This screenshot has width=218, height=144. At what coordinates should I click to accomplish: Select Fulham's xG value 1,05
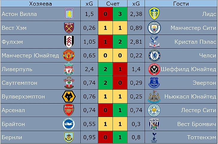(89, 42)
